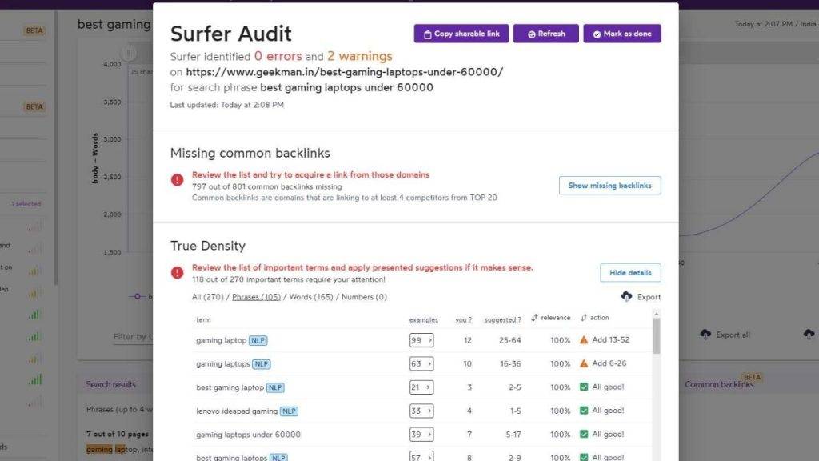
Task: Click NLP badge on lenovo ideapad gaming row
Action: (x=289, y=411)
